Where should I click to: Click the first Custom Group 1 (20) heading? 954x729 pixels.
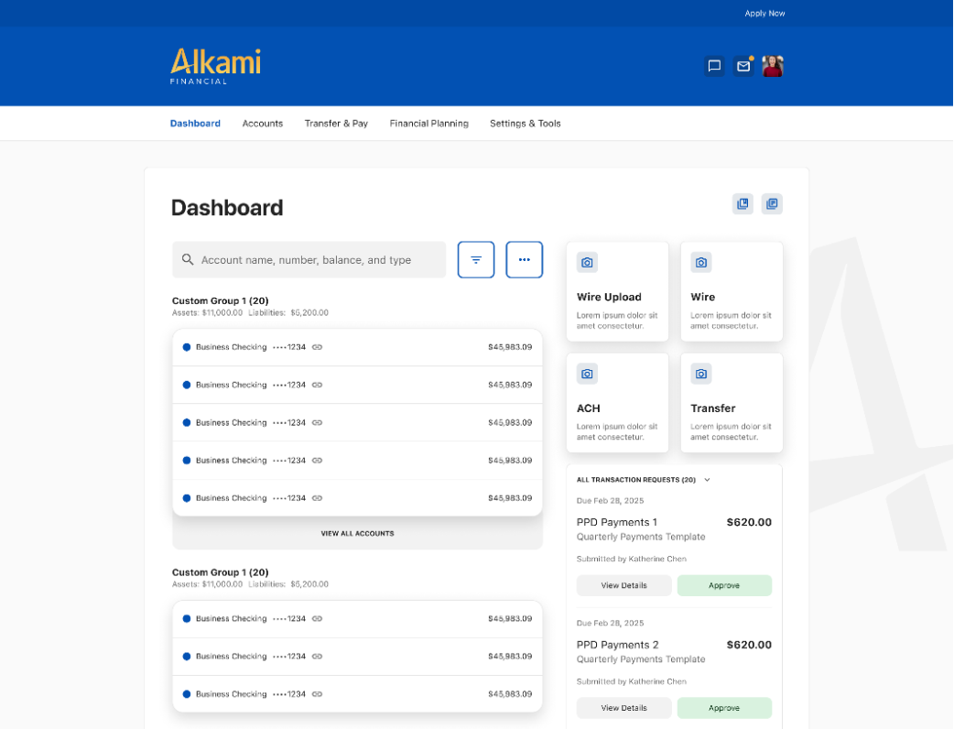click(x=221, y=300)
